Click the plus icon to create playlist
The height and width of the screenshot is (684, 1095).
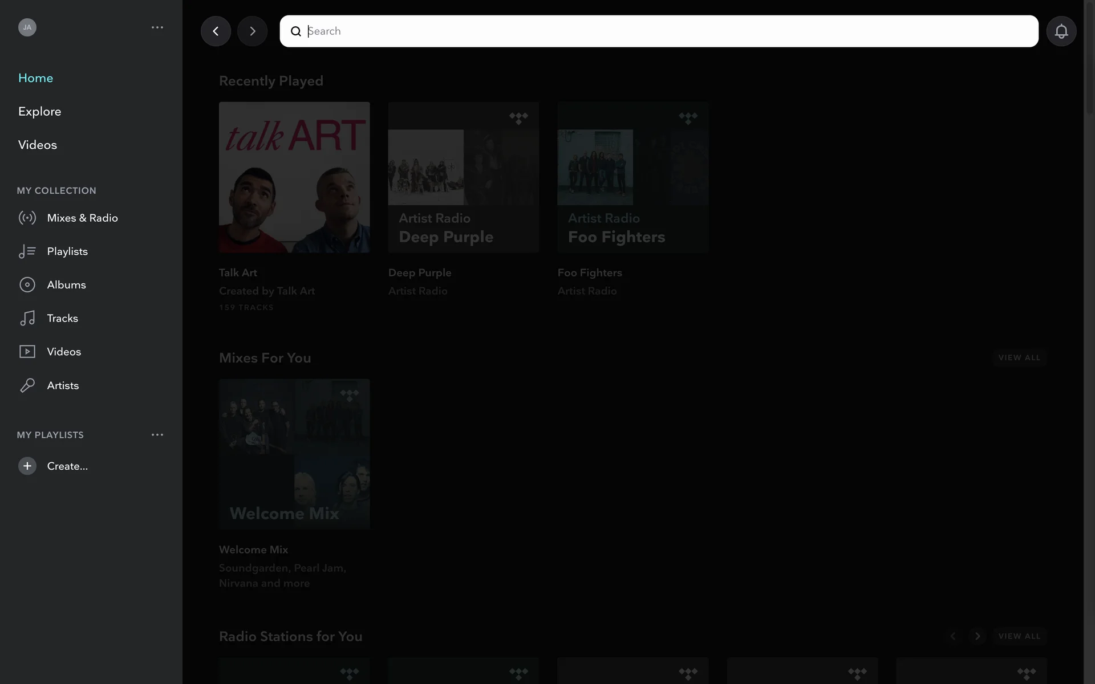pos(27,466)
